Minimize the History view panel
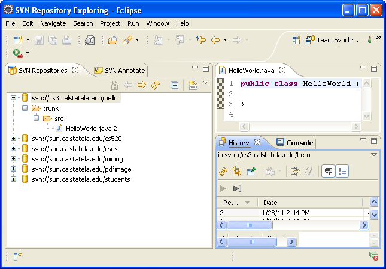This screenshot has width=386, height=269. (363, 139)
